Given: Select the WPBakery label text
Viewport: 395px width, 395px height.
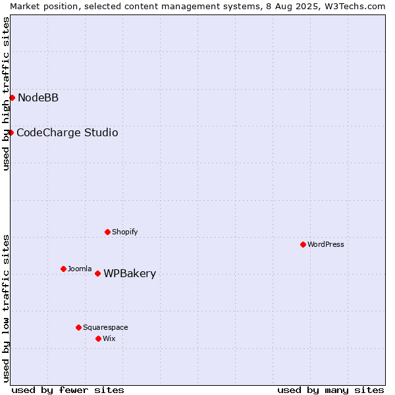Looking at the screenshot, I should tap(130, 274).
